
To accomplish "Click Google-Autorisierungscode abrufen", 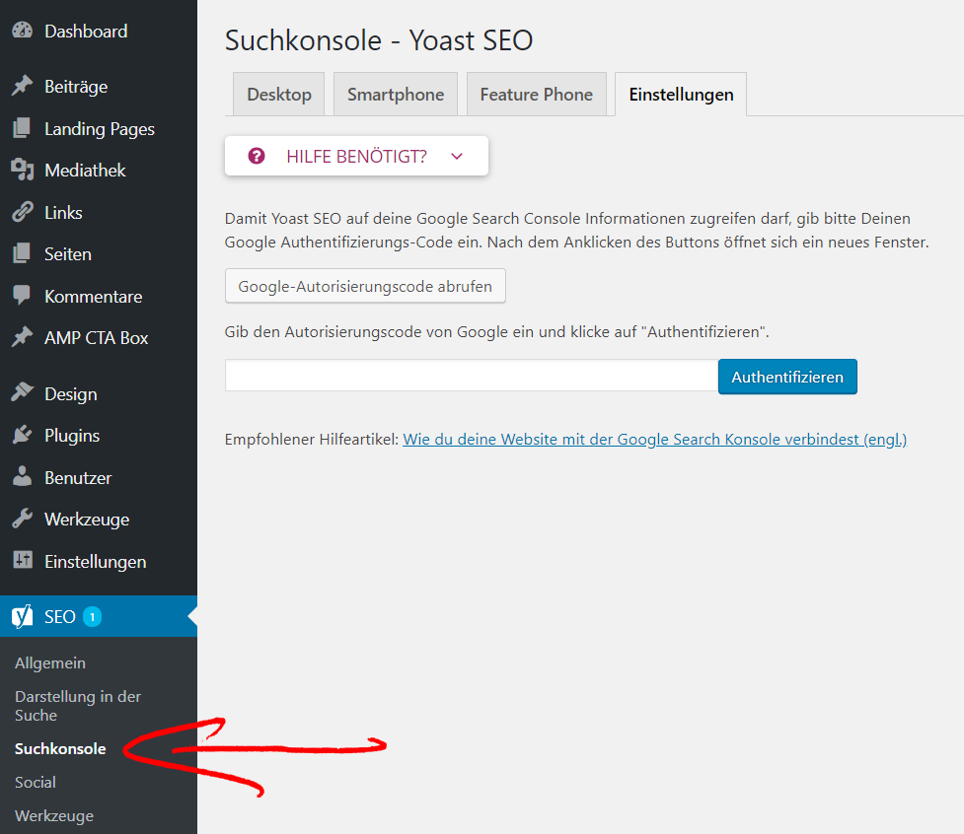I will point(365,286).
